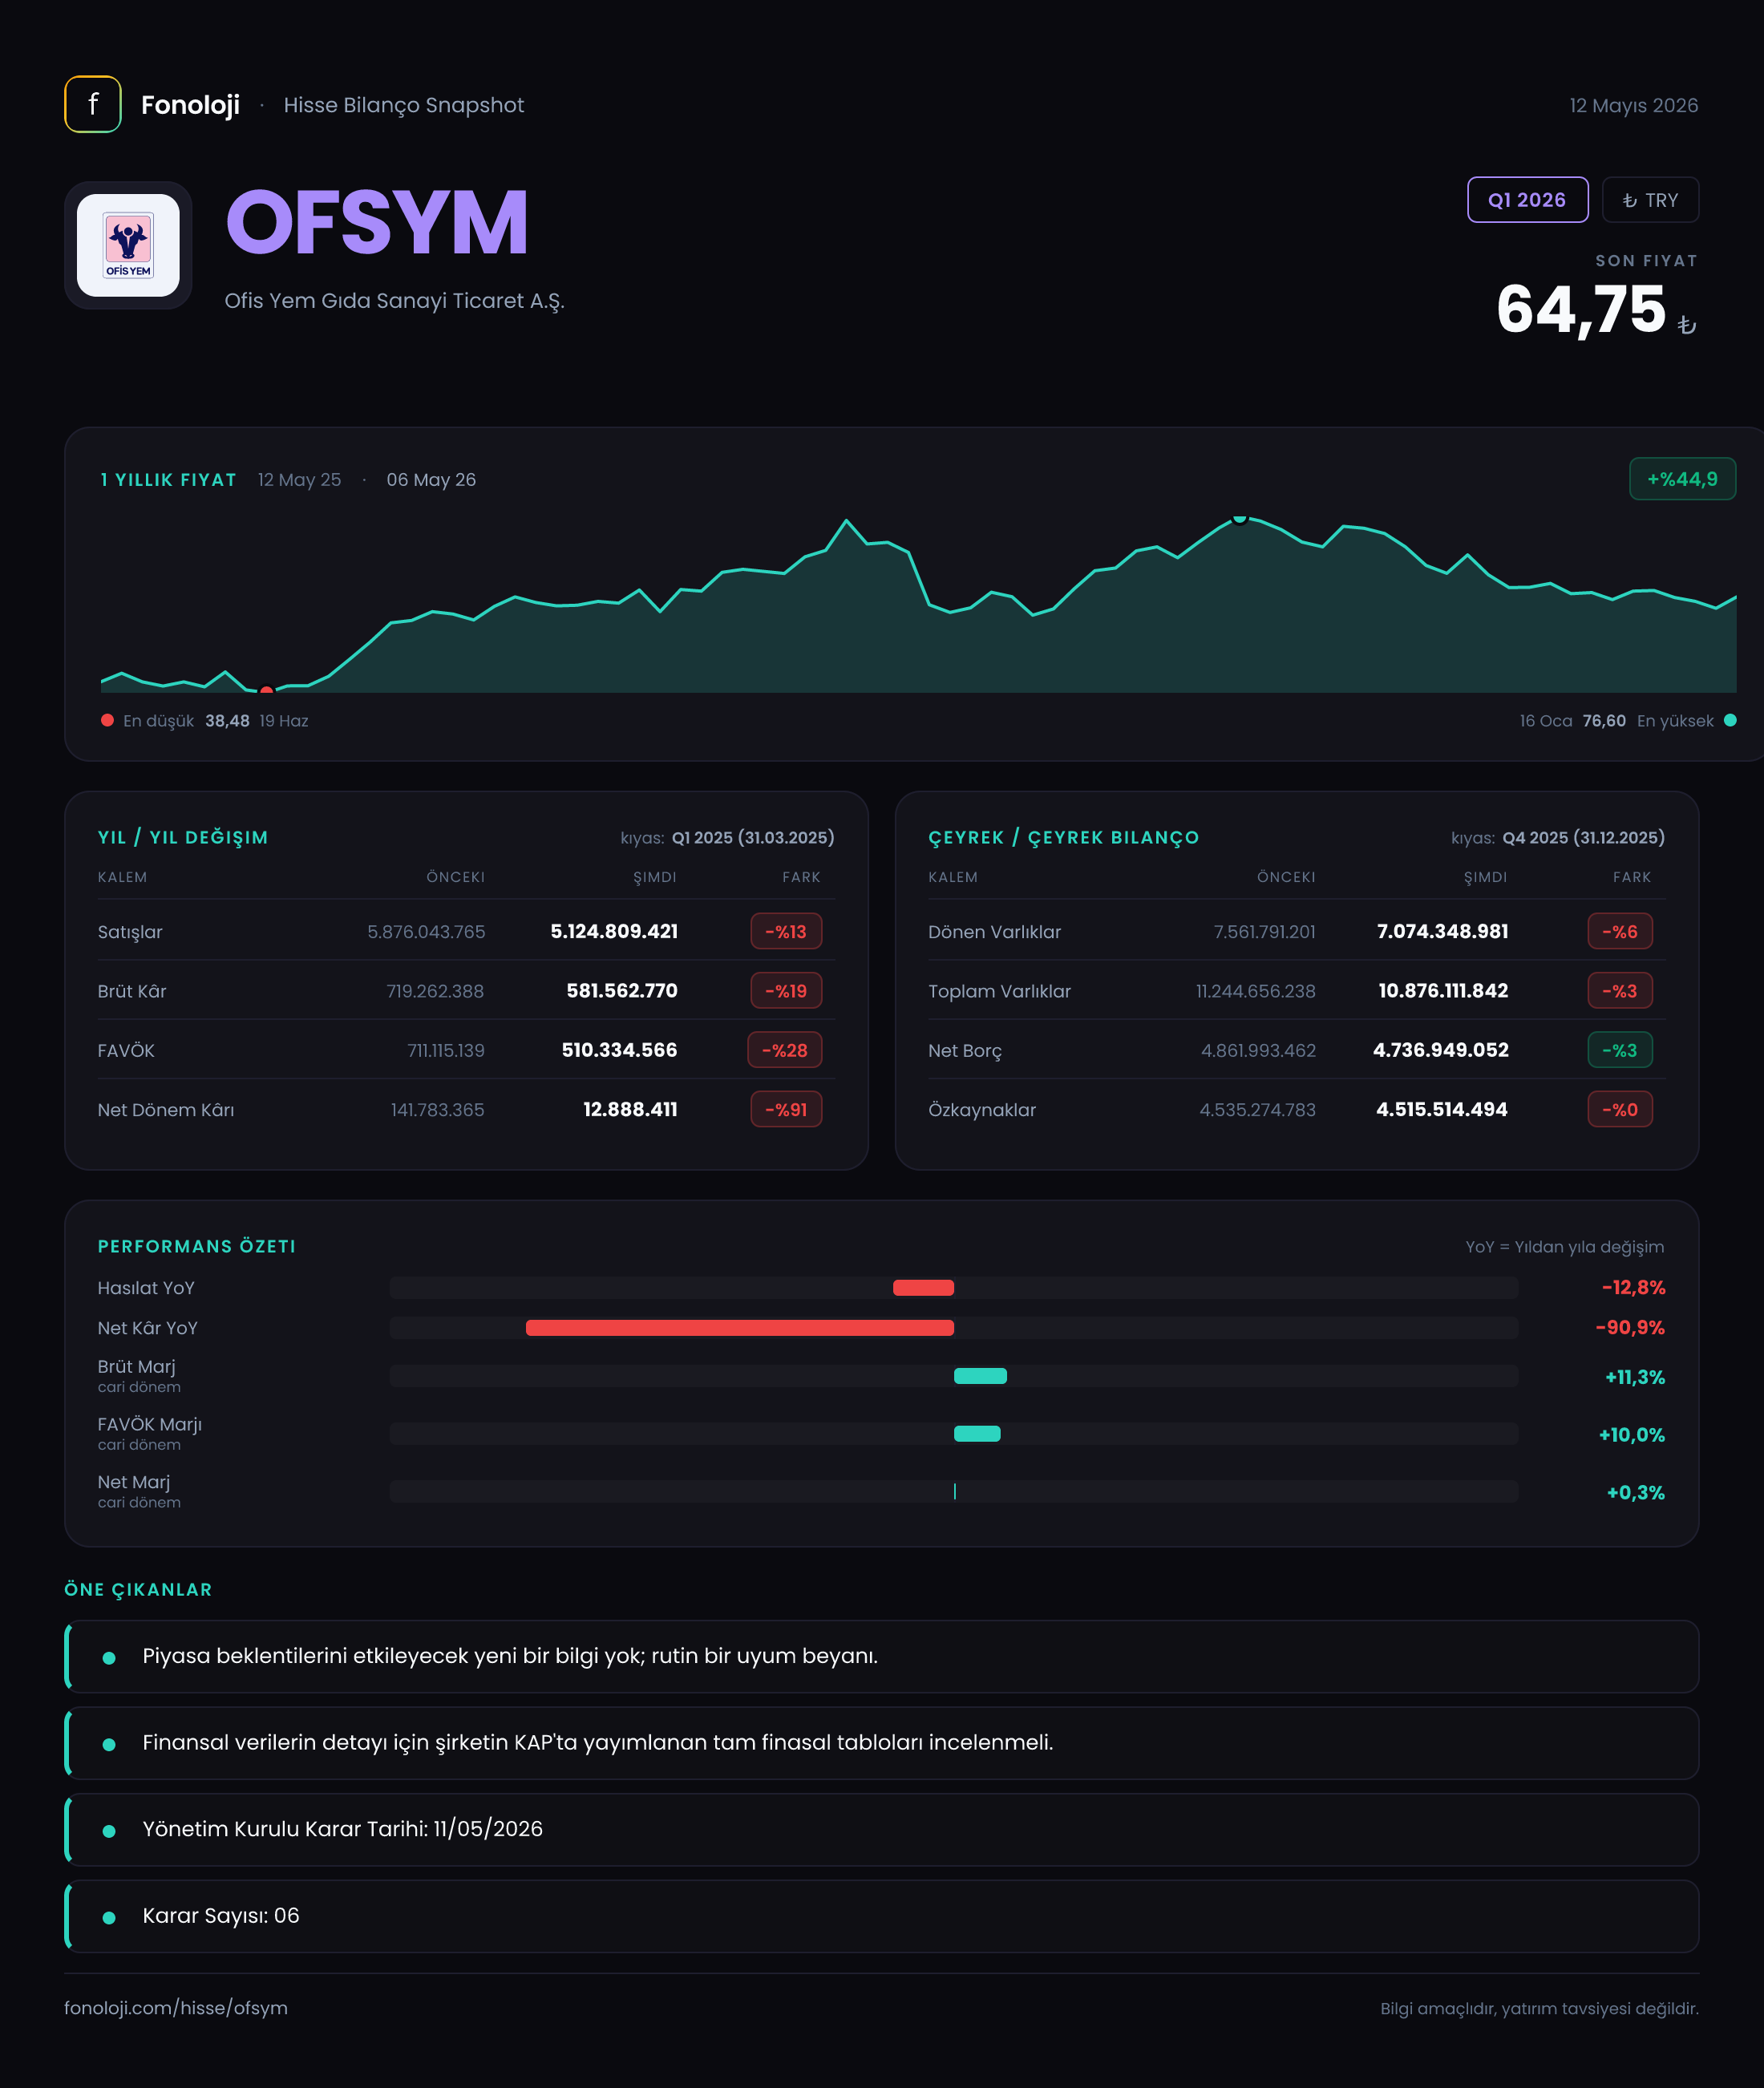This screenshot has height=2088, width=1764.
Task: Select the TRY currency button
Action: pos(1650,200)
